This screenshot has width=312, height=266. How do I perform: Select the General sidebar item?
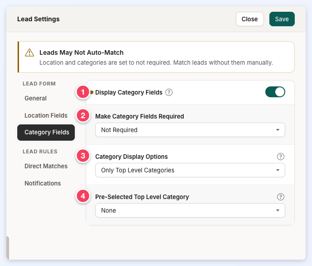pyautogui.click(x=36, y=98)
